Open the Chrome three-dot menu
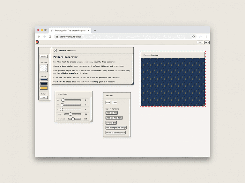 (206, 37)
